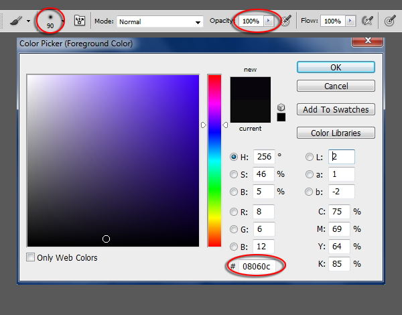The height and width of the screenshot is (315, 402).
Task: Open the blending Mode dropdown
Action: 160,21
